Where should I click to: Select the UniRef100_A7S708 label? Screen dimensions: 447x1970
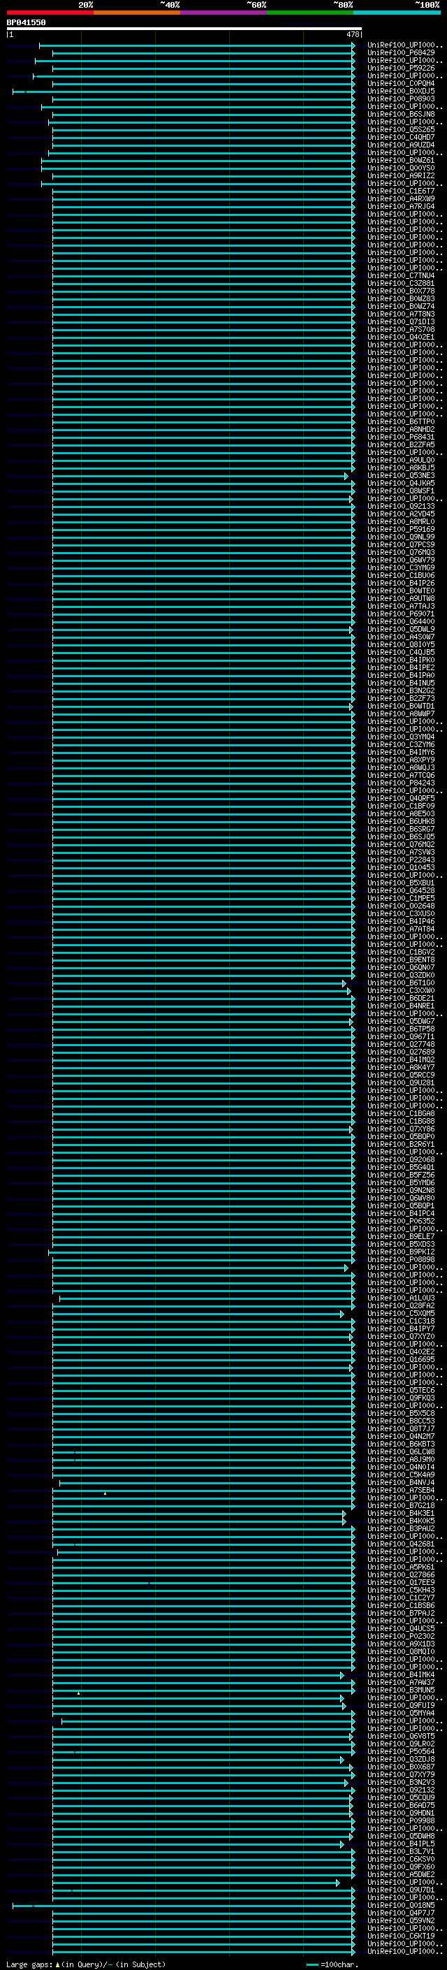point(401,329)
